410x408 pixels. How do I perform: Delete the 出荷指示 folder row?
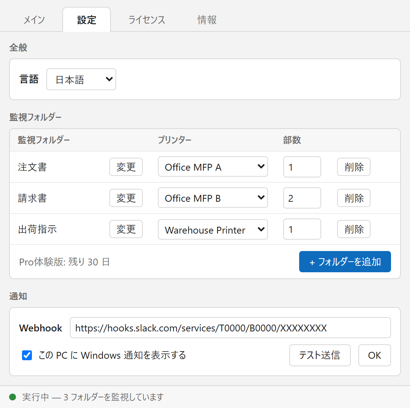pos(354,229)
